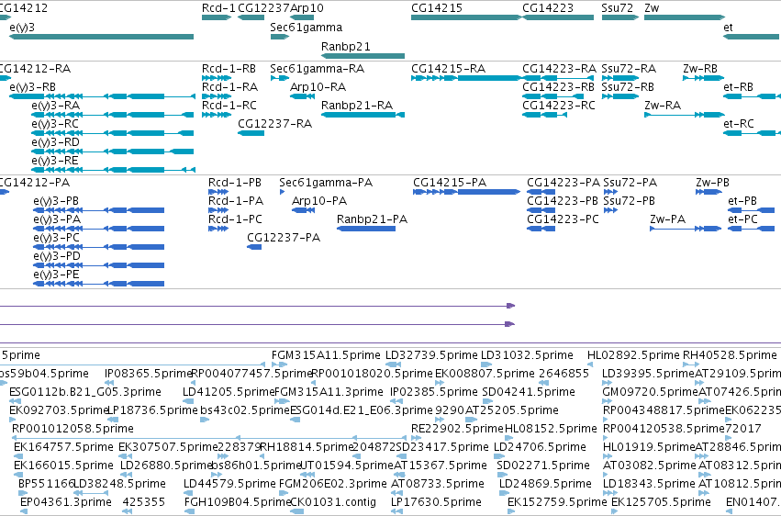Select the CG14223-RC transcript label

559,106
